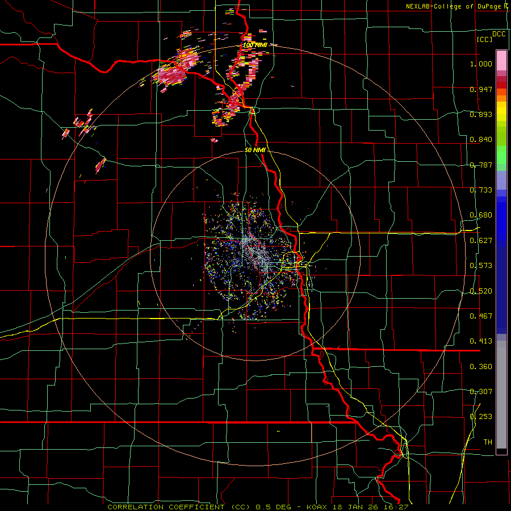
Task: Click the 0.413 scale value
Action: (x=481, y=341)
